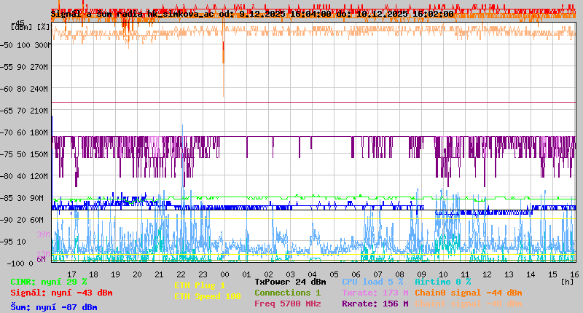
Task: Click the 'ETH Plug 1' legend label
Action: click(200, 285)
